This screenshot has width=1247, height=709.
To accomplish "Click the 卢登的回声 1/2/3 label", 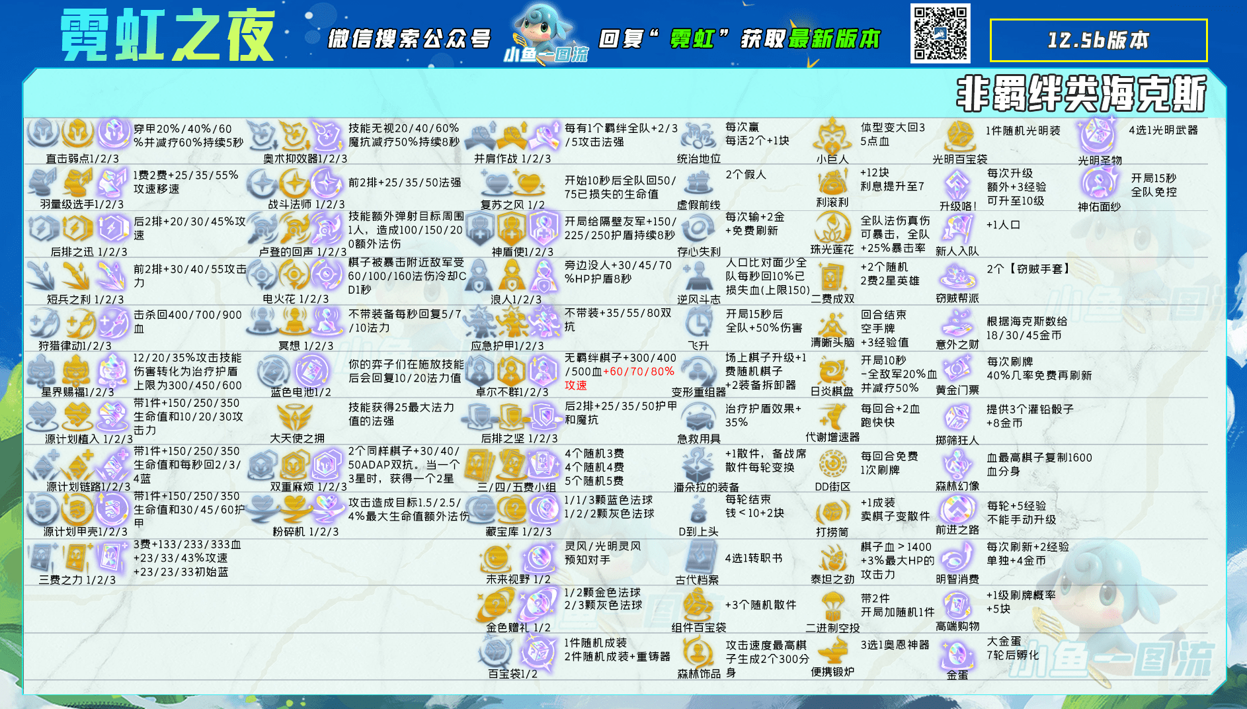I will click(x=302, y=252).
